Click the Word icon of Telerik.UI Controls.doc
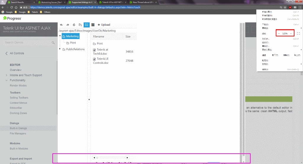Viewport: 303px width, 164px height. point(94,59)
